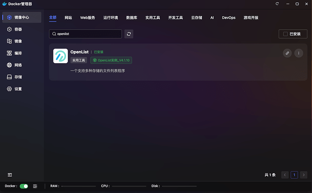The width and height of the screenshot is (312, 193).
Task: Select the 运行环境 category tab
Action: (111, 18)
